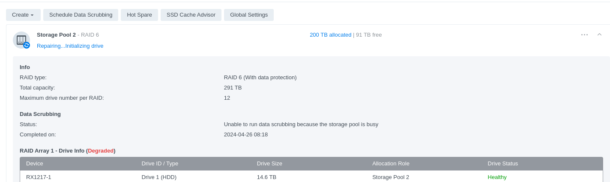Screen dimensions: 610x182
Task: Click the Storage Pool 2 icon
Action: 21,39
